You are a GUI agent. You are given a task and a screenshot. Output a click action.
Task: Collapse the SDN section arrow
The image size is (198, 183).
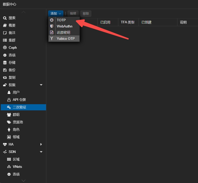(x=41, y=152)
